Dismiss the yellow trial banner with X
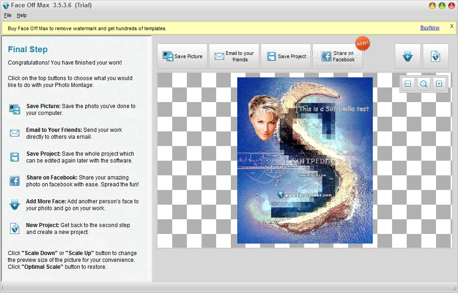The width and height of the screenshot is (458, 293). tap(452, 26)
